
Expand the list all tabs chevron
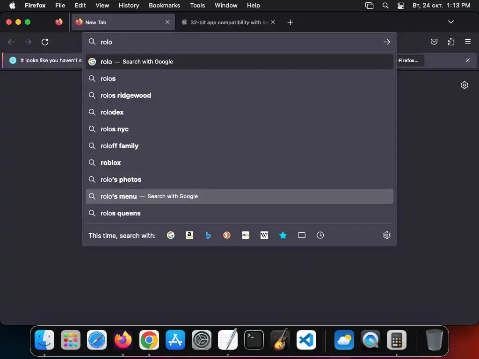pyautogui.click(x=451, y=22)
